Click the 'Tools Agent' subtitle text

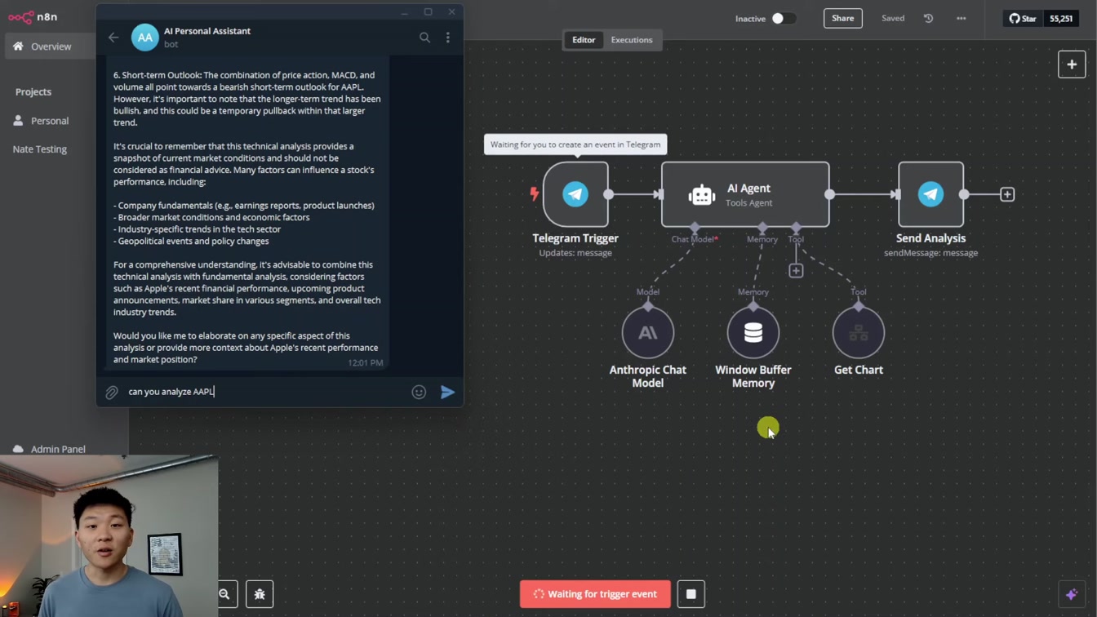tap(748, 203)
